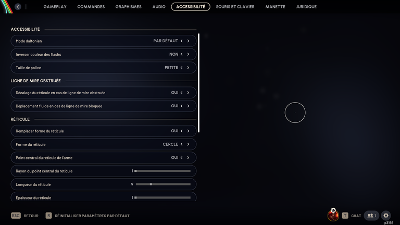400x225 pixels.
Task: Left arrow for Remplacer forme du réticule
Action: click(x=182, y=131)
